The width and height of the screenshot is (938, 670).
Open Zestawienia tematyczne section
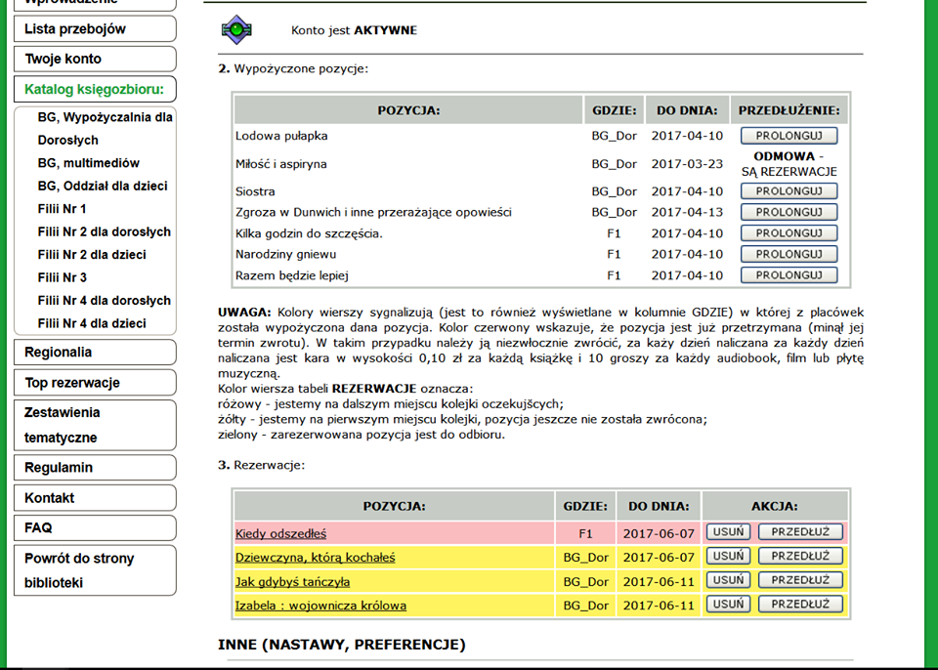94,425
